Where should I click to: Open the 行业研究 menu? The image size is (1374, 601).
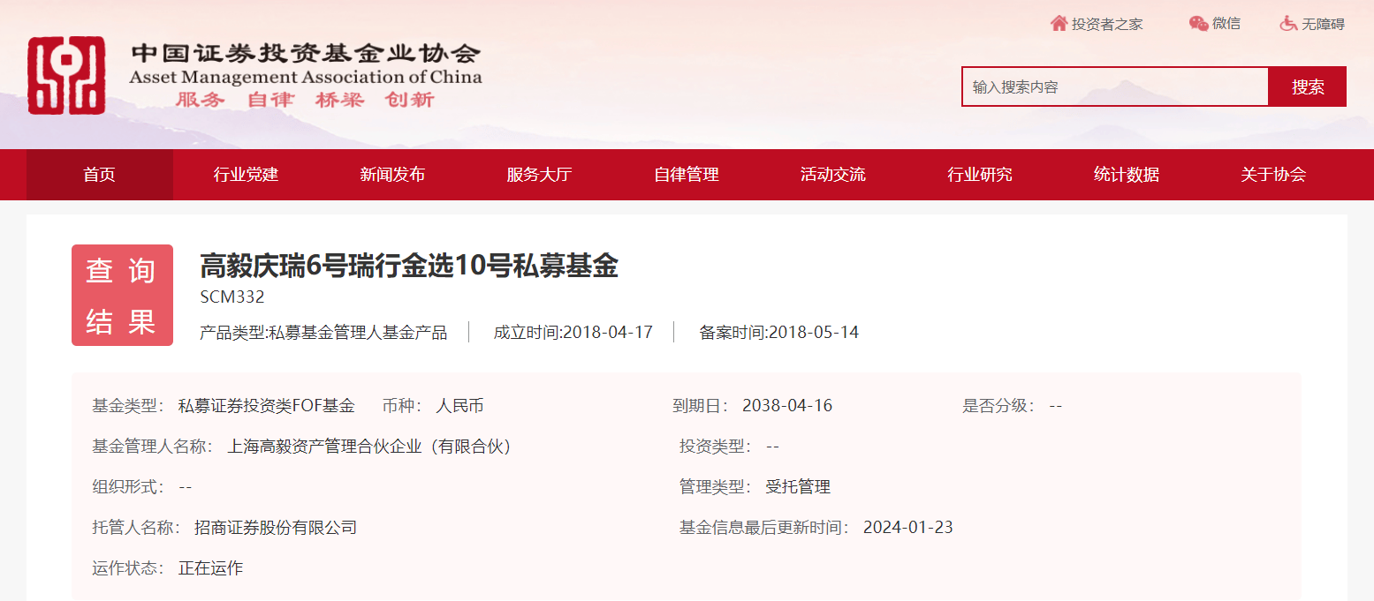(978, 175)
